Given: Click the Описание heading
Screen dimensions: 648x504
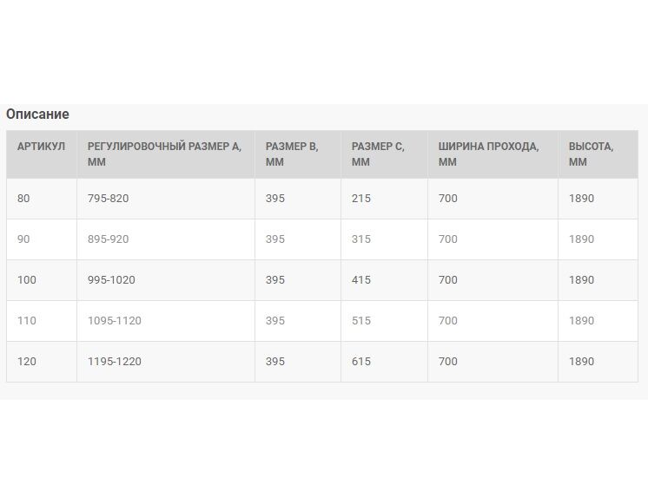Looking at the screenshot, I should (x=37, y=114).
